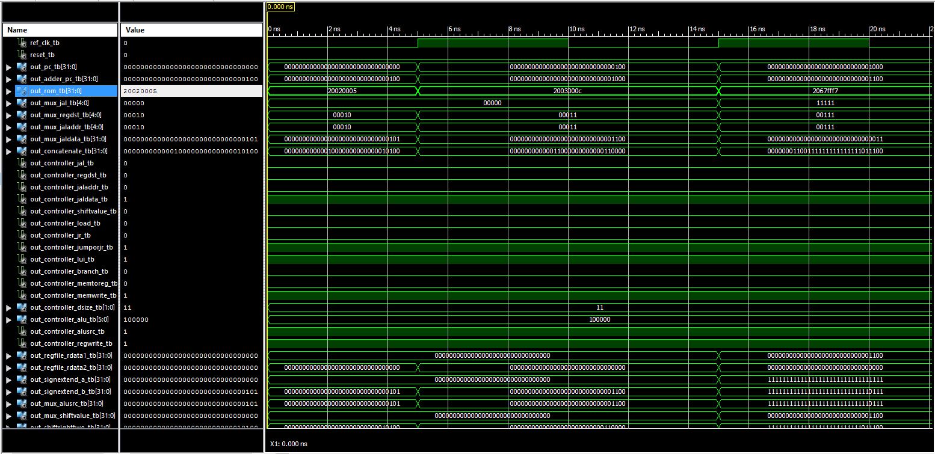Select the out_controller_alusrc_tb signal icon
935x454 pixels.
(x=22, y=331)
